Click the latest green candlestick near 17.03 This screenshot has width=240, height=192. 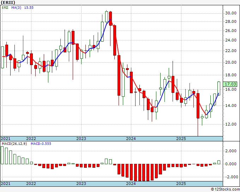[219, 89]
